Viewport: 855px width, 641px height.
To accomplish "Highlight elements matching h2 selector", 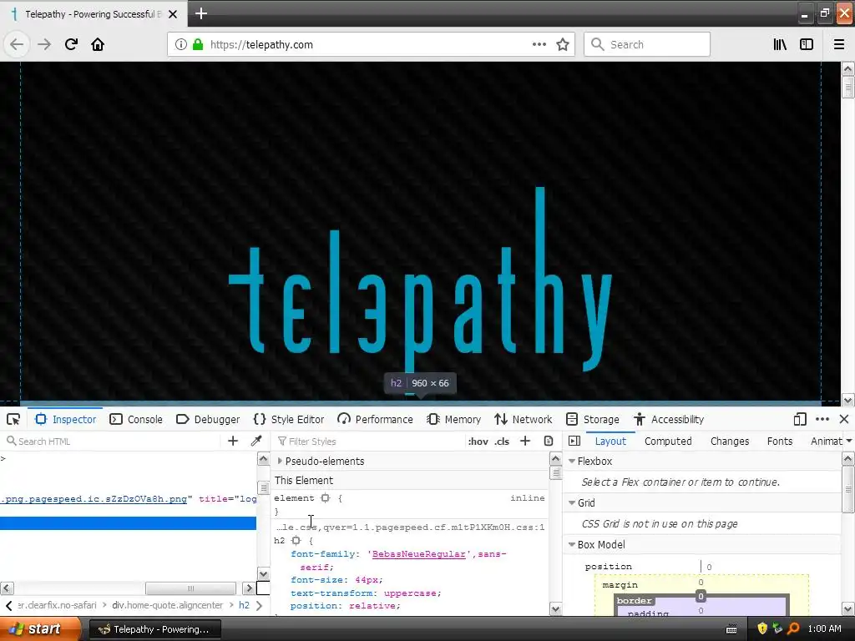I will pyautogui.click(x=296, y=540).
